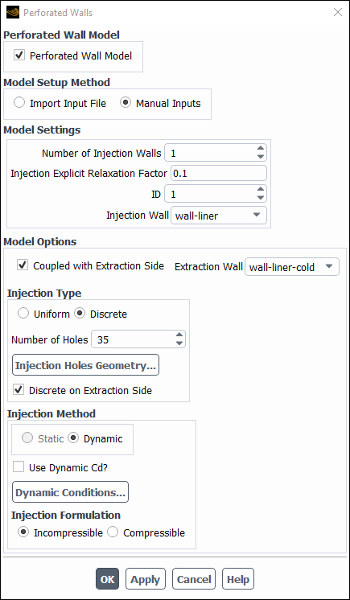The image size is (350, 600).
Task: Increase Number of Injection Walls with up arrow
Action: 261,149
